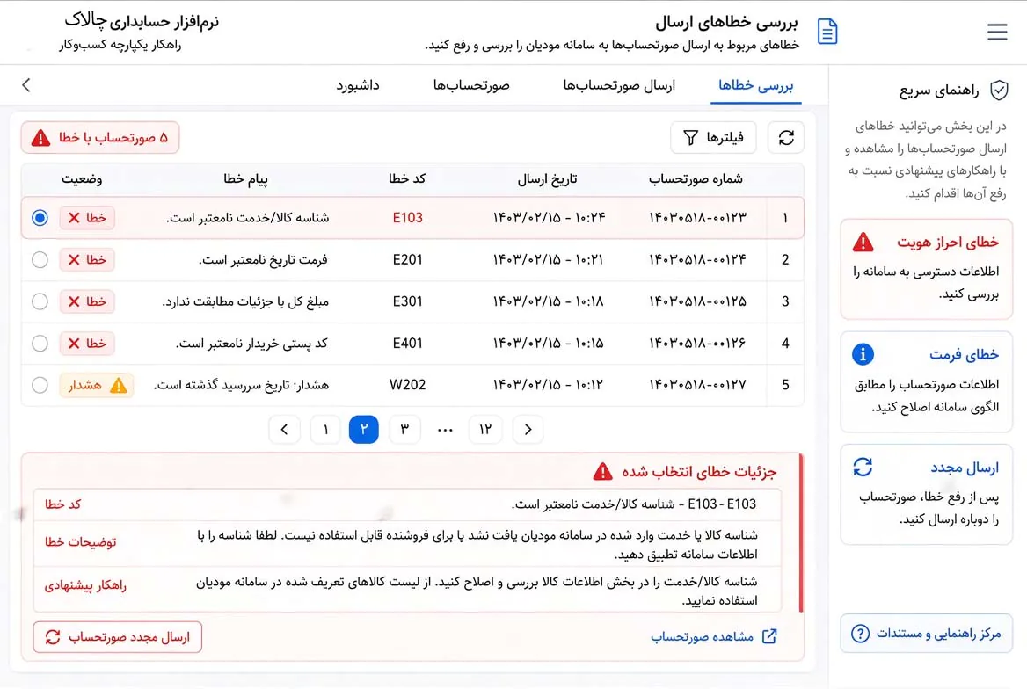Click the message مبلغ کل با جزئیات مطابقت ندارد

245,301
